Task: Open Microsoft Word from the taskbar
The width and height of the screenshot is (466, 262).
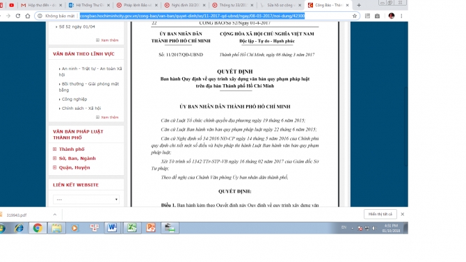Action: pos(112,228)
